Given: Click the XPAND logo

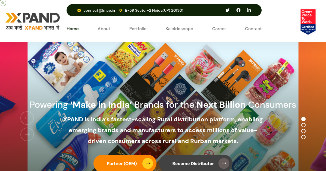Looking at the screenshot, I should pyautogui.click(x=33, y=21).
